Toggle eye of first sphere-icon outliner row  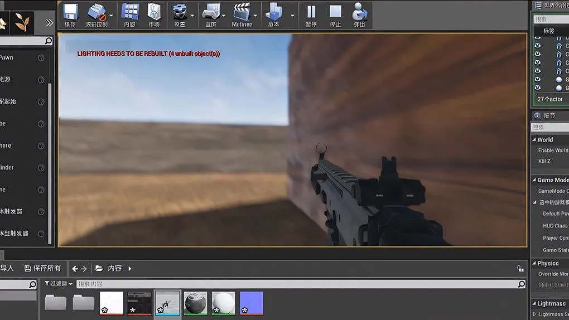coord(538,79)
